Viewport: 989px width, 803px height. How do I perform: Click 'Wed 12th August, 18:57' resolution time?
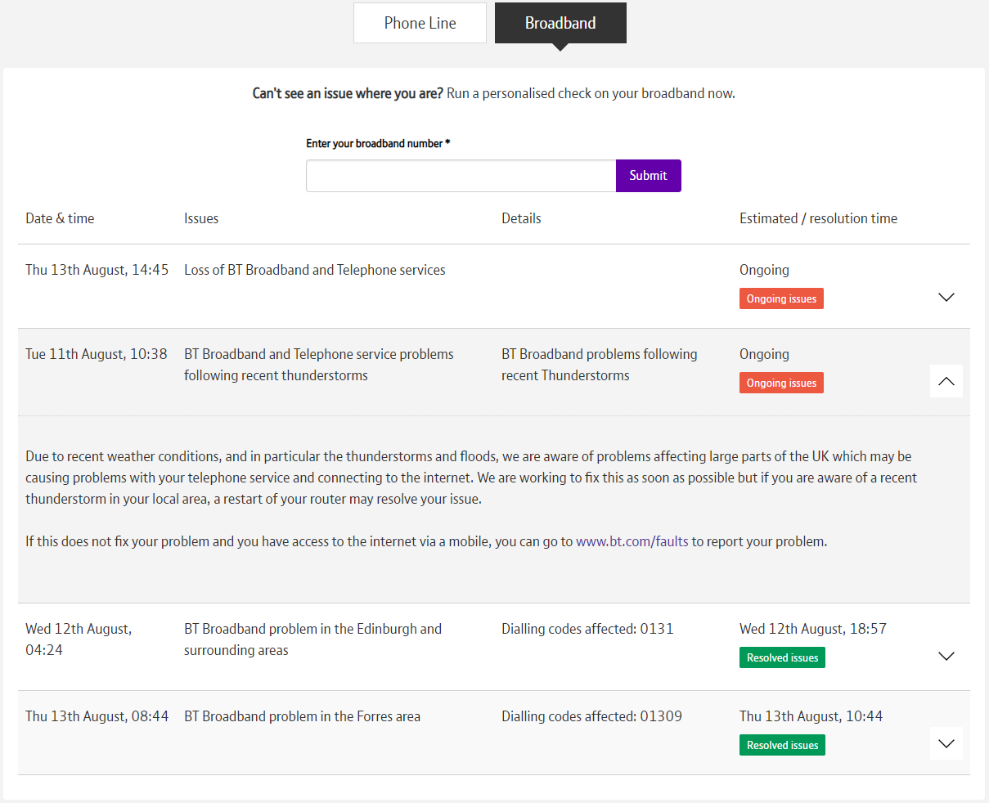813,629
